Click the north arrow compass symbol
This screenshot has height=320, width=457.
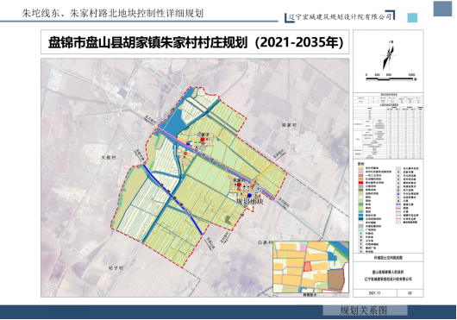coord(389,55)
